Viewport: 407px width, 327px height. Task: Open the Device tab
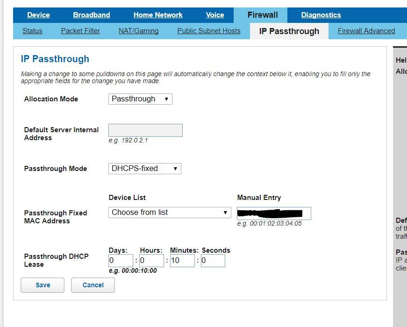tap(38, 15)
